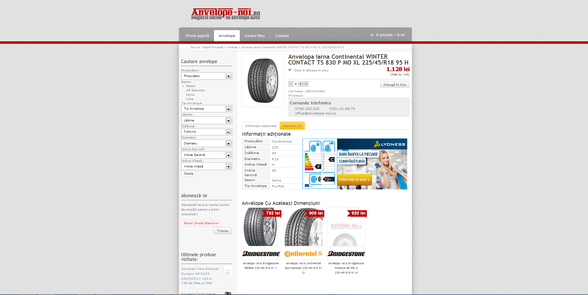Open the 920 lei Bridgestone placeholder thumbnail

point(346,227)
